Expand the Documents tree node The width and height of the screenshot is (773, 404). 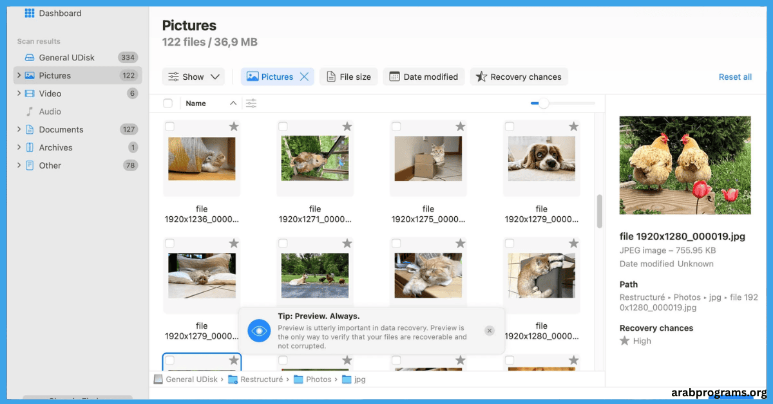18,129
